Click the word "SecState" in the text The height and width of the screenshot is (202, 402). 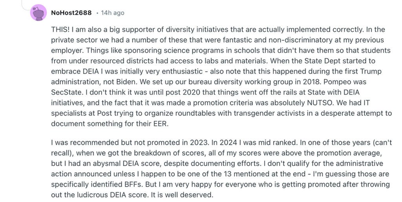(66, 91)
